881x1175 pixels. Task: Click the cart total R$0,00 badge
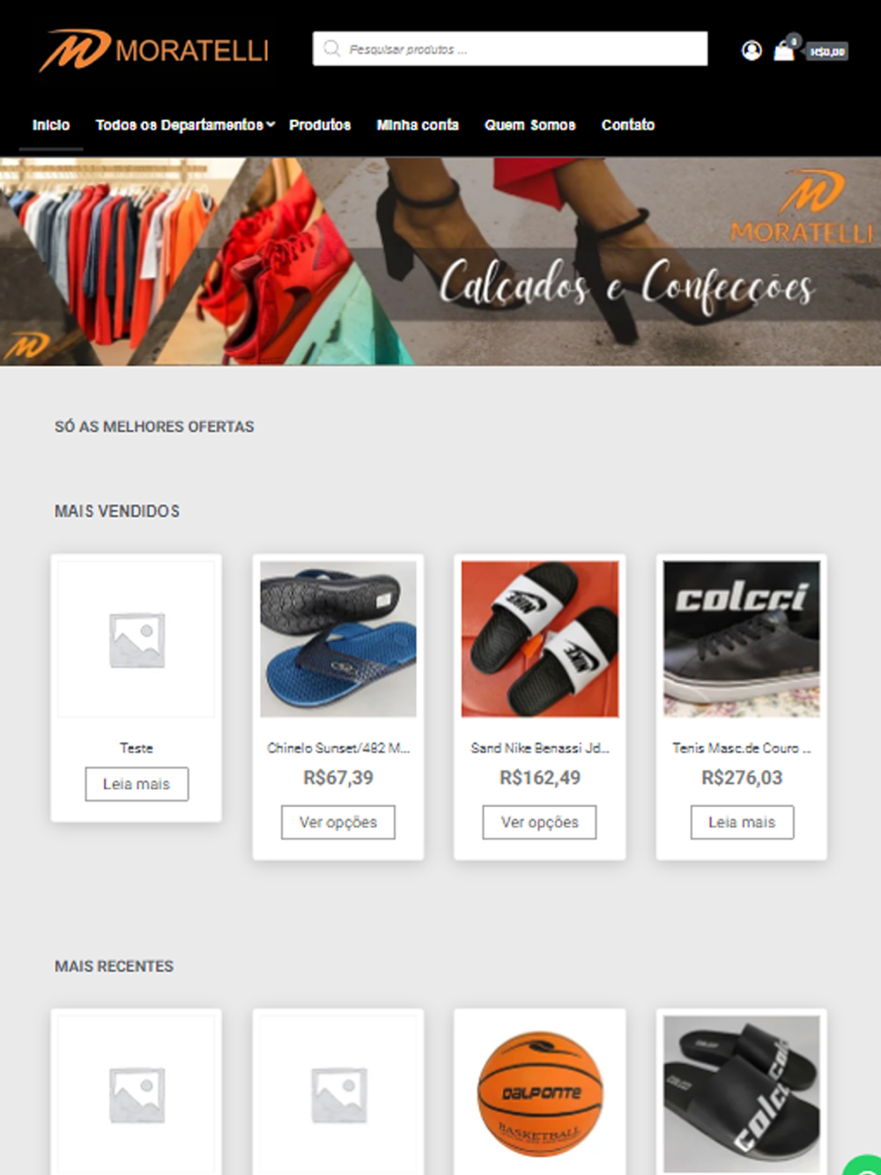[x=826, y=52]
